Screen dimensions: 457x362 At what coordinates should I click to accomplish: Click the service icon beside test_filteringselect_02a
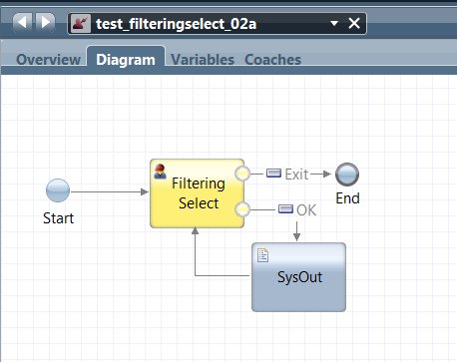81,24
